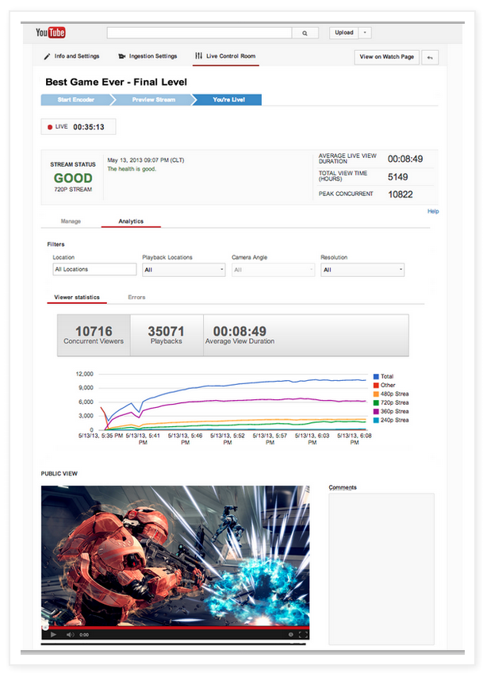Click the All Locations input field

point(94,269)
